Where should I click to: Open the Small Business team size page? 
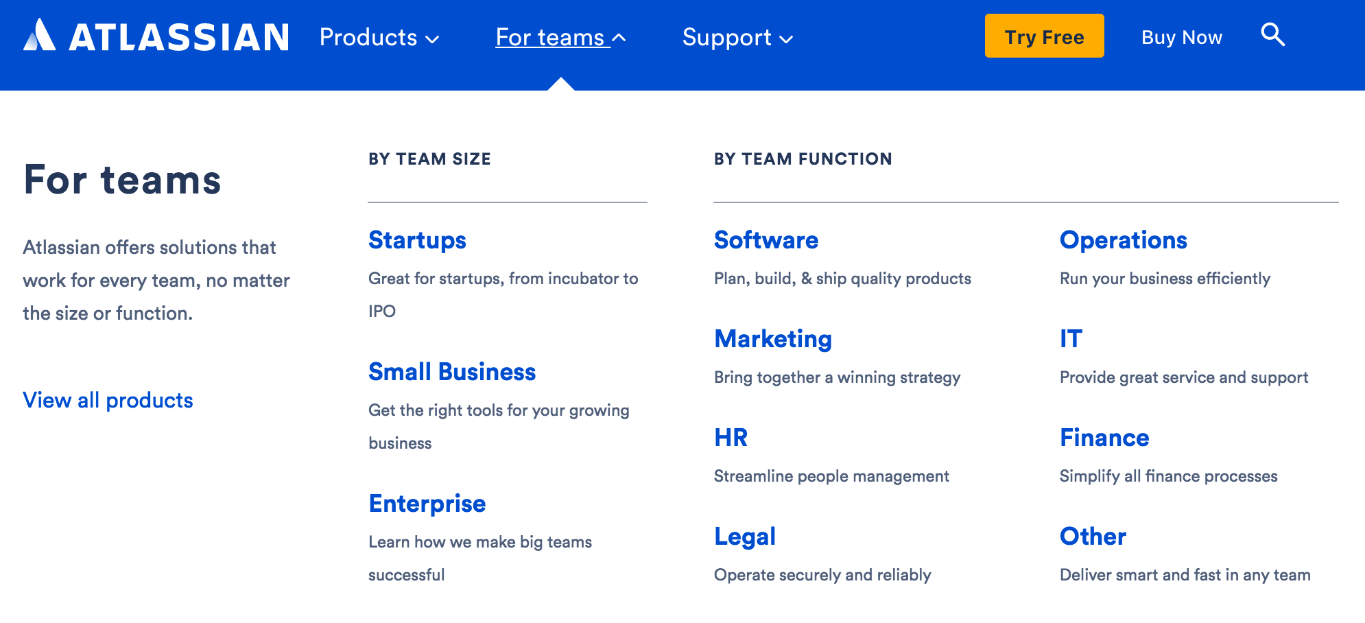(452, 373)
